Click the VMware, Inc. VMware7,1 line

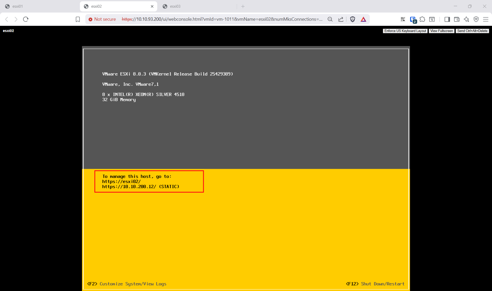(130, 84)
